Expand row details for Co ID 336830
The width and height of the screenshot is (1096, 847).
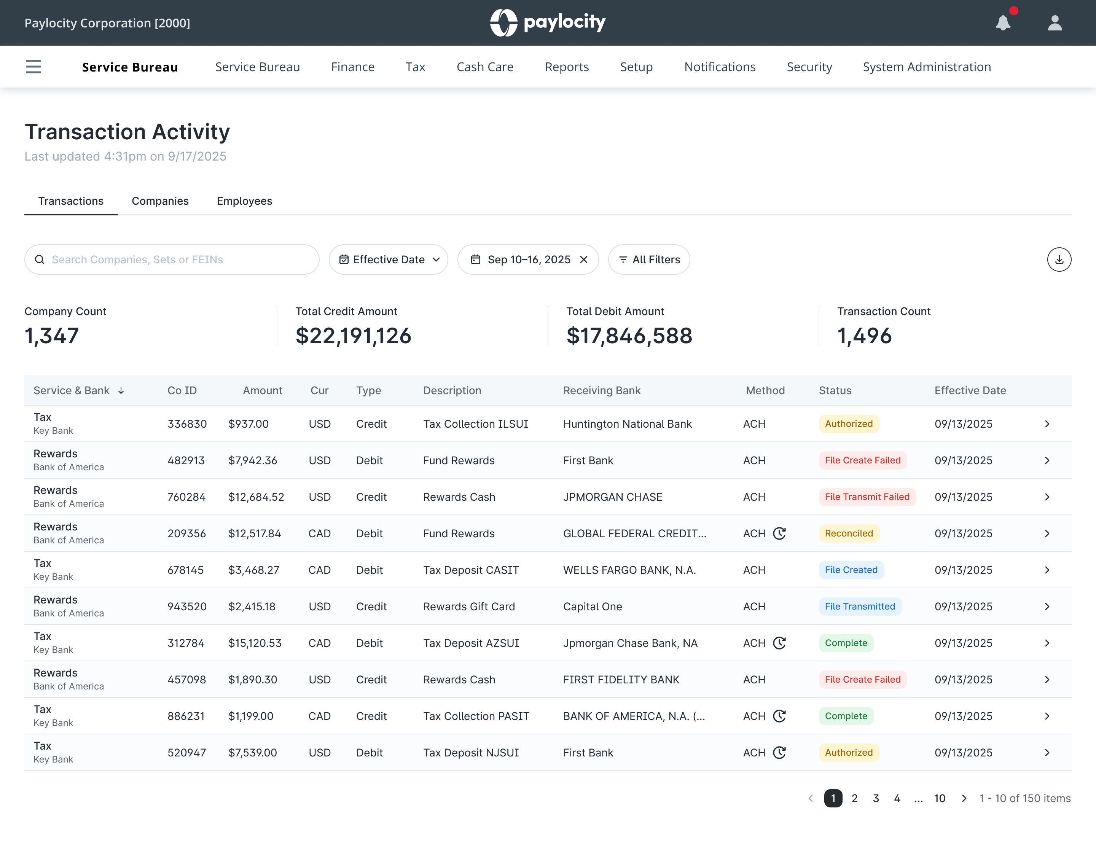pyautogui.click(x=1047, y=424)
